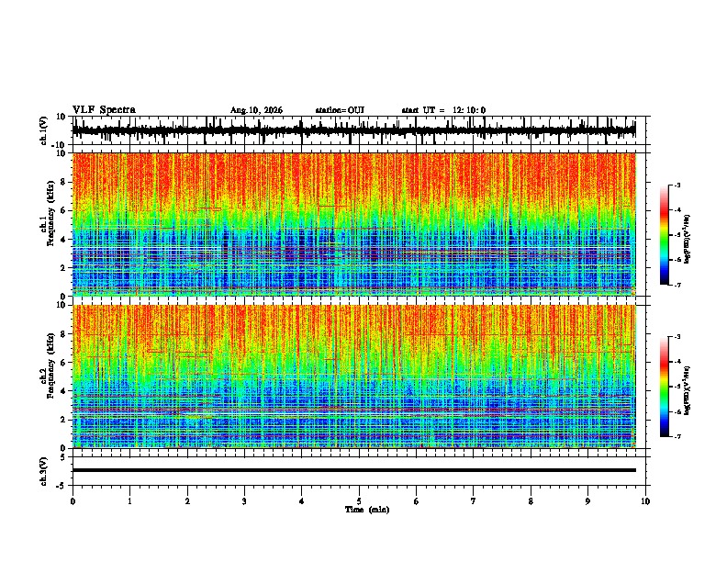Click the ch.1 color bar "-3" label
This screenshot has height=562, width=727.
tap(677, 185)
